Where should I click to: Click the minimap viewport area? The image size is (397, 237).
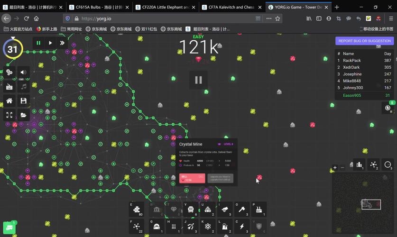tap(371, 204)
